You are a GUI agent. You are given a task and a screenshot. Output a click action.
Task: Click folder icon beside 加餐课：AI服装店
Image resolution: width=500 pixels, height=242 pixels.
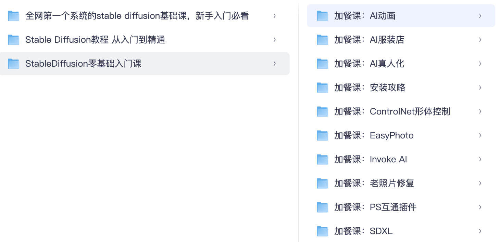point(322,40)
